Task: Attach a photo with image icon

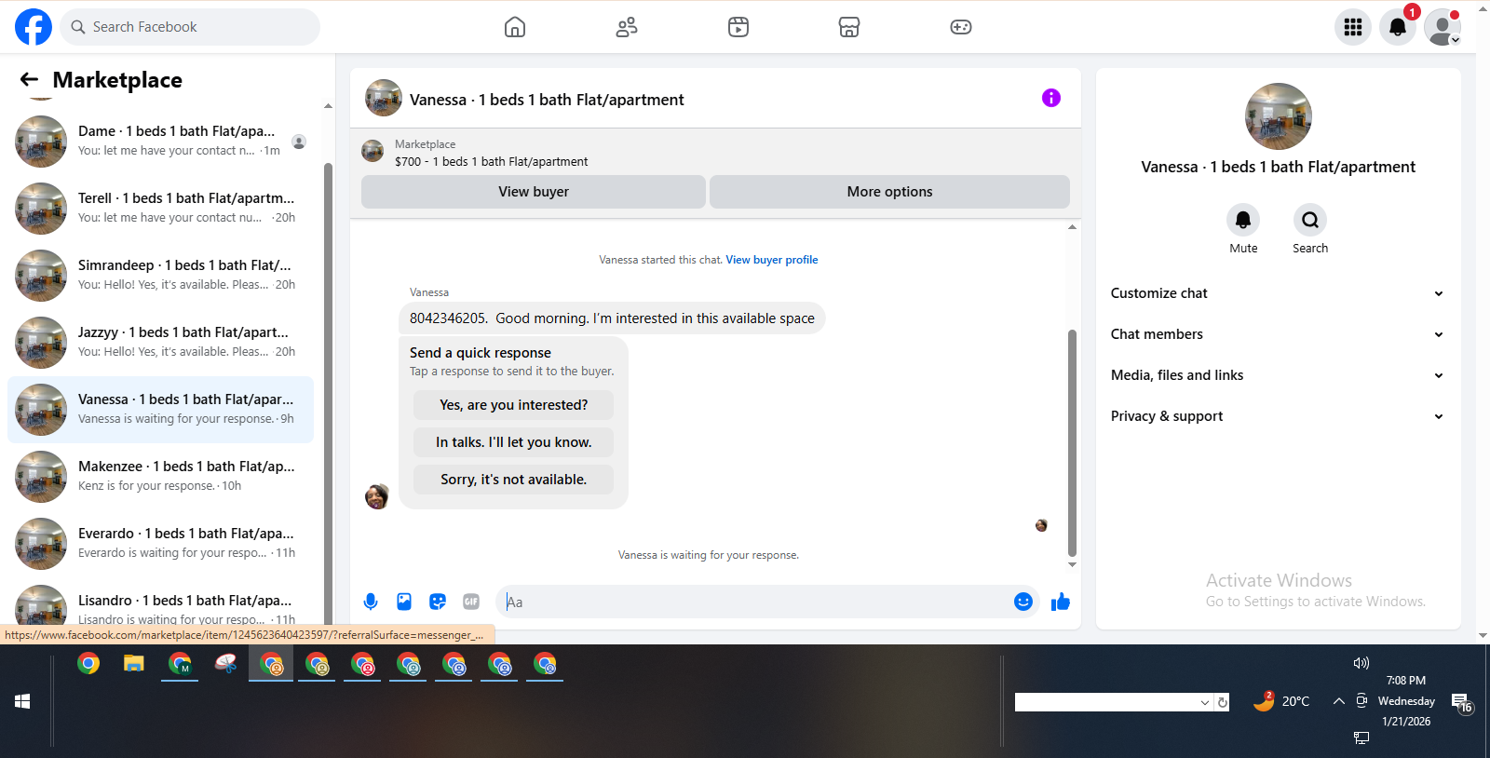Action: pyautogui.click(x=404, y=602)
